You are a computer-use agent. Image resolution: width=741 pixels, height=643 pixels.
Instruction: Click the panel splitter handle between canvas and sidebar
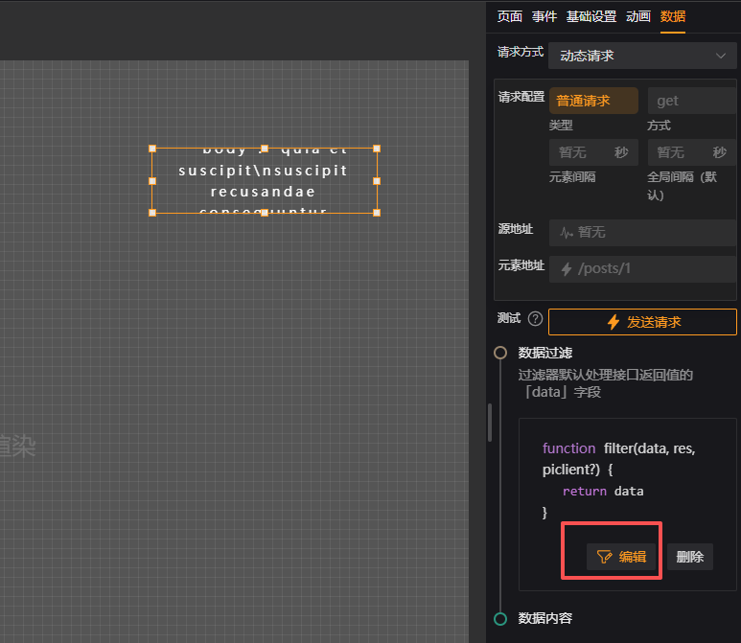(x=490, y=423)
